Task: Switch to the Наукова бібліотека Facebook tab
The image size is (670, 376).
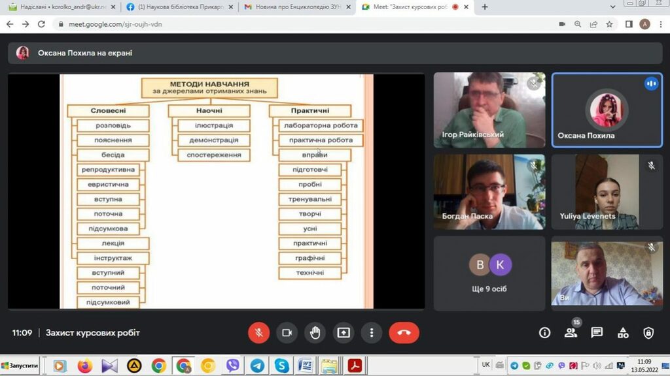Action: [x=178, y=7]
